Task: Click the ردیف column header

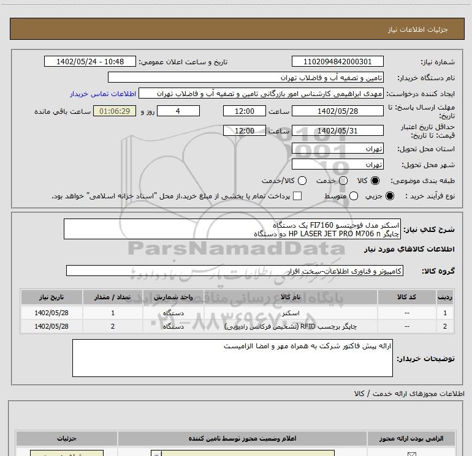Action: point(445,297)
